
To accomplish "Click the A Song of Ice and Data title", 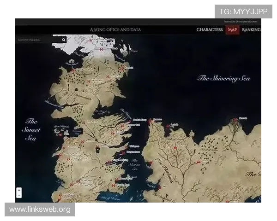I will pos(115,30).
